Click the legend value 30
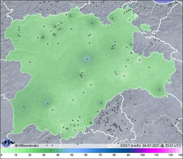Viewport: 183px width, 159px height. [x=44, y=155]
